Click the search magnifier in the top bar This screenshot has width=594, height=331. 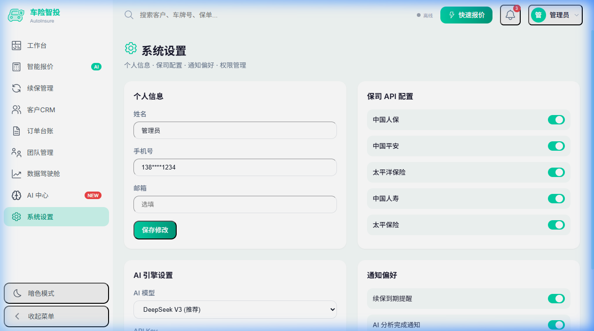[x=129, y=15]
